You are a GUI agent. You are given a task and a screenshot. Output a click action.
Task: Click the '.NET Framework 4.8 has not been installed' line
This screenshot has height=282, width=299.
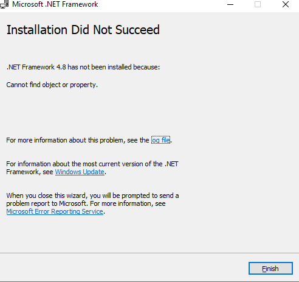tap(83, 67)
